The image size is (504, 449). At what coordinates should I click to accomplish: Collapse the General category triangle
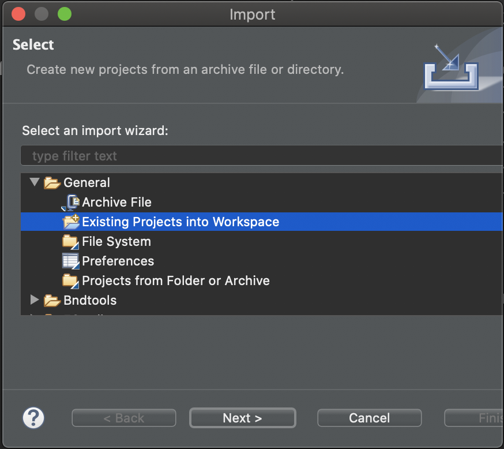click(35, 182)
